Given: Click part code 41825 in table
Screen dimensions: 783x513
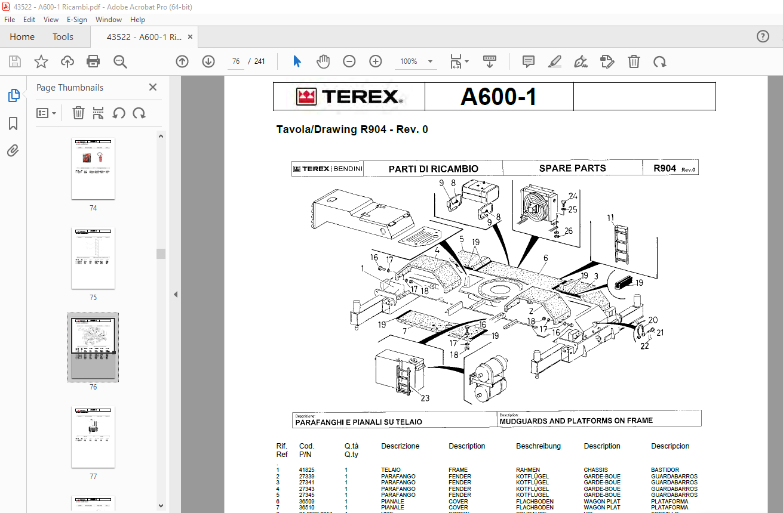Looking at the screenshot, I should click(x=306, y=470).
